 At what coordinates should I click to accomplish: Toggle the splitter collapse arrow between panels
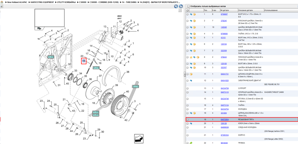184,75
